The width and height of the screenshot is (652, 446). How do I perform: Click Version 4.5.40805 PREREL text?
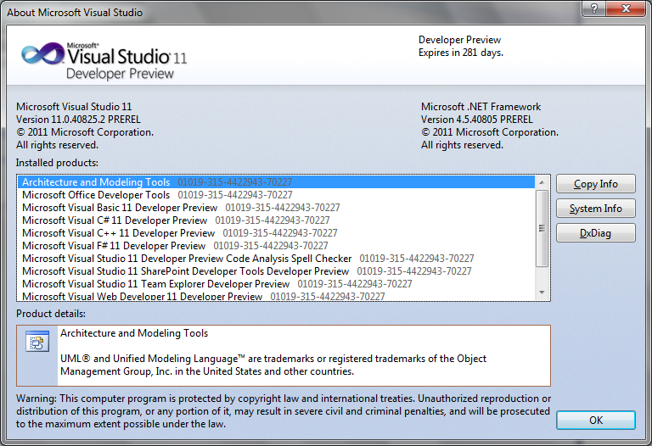click(x=476, y=120)
